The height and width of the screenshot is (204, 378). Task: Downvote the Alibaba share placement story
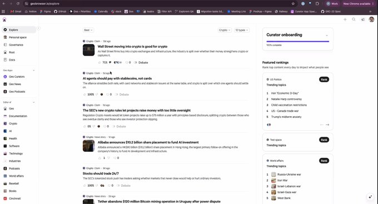(x=108, y=158)
